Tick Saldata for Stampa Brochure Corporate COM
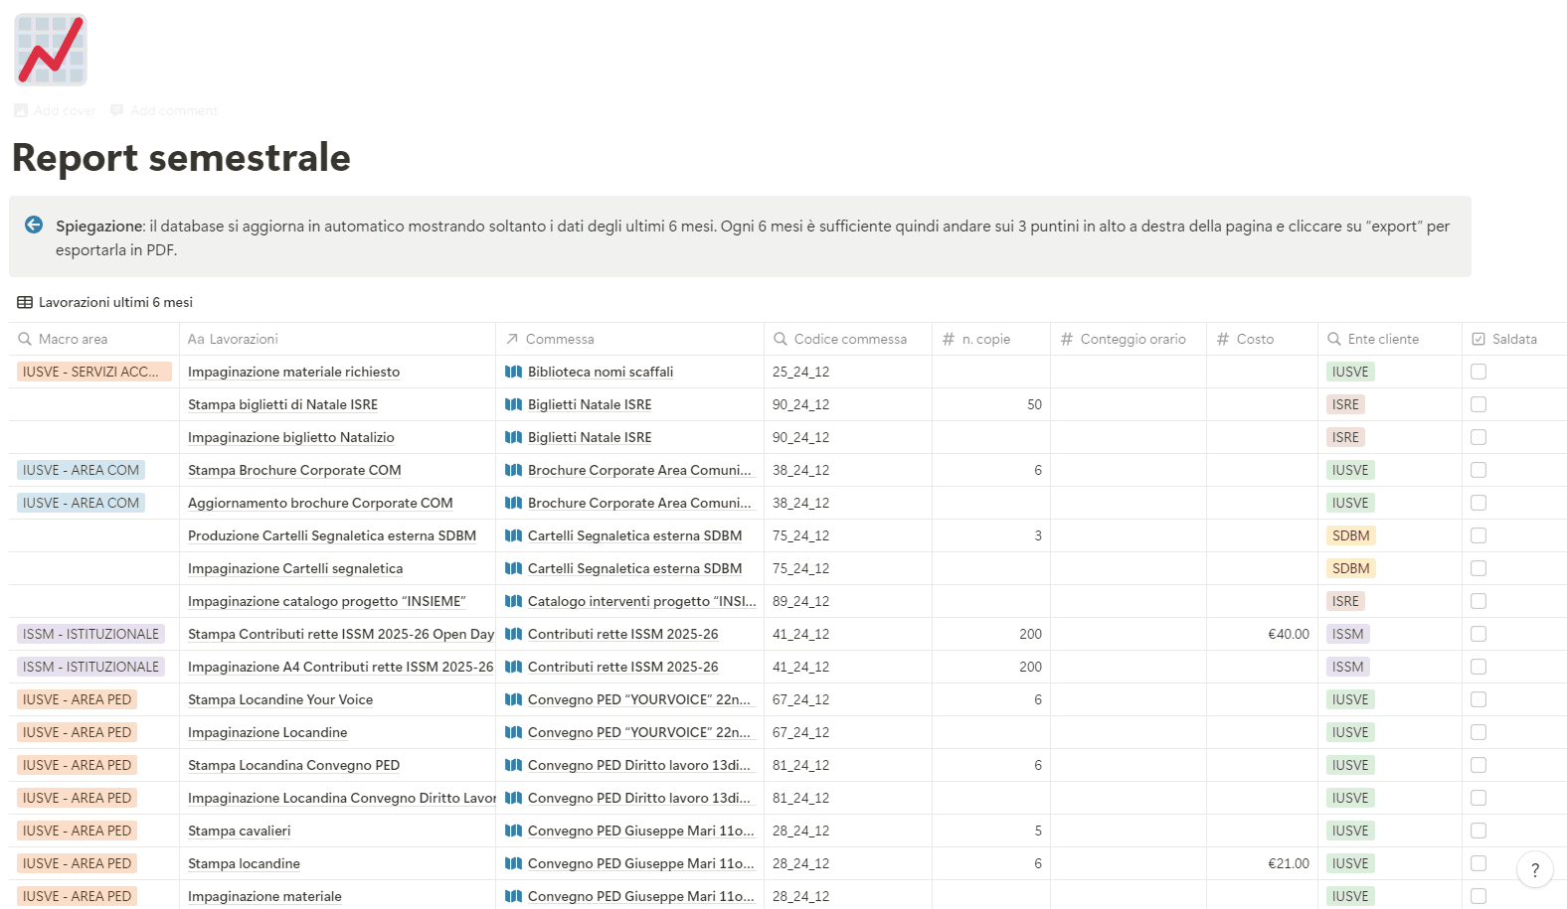 (1479, 470)
